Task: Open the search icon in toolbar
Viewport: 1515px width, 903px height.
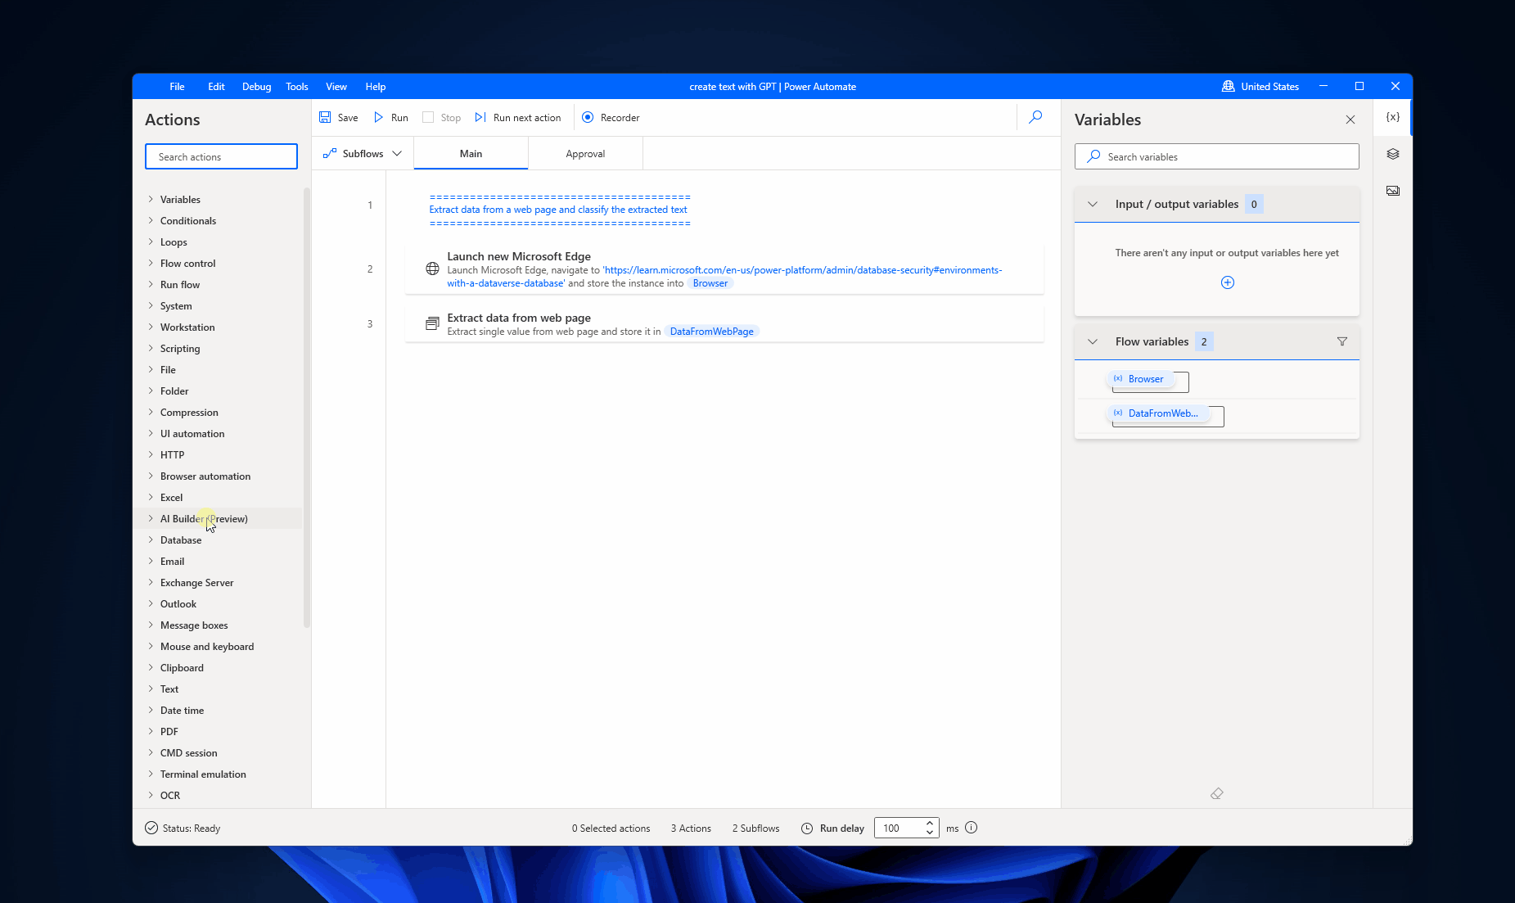Action: [x=1035, y=117]
